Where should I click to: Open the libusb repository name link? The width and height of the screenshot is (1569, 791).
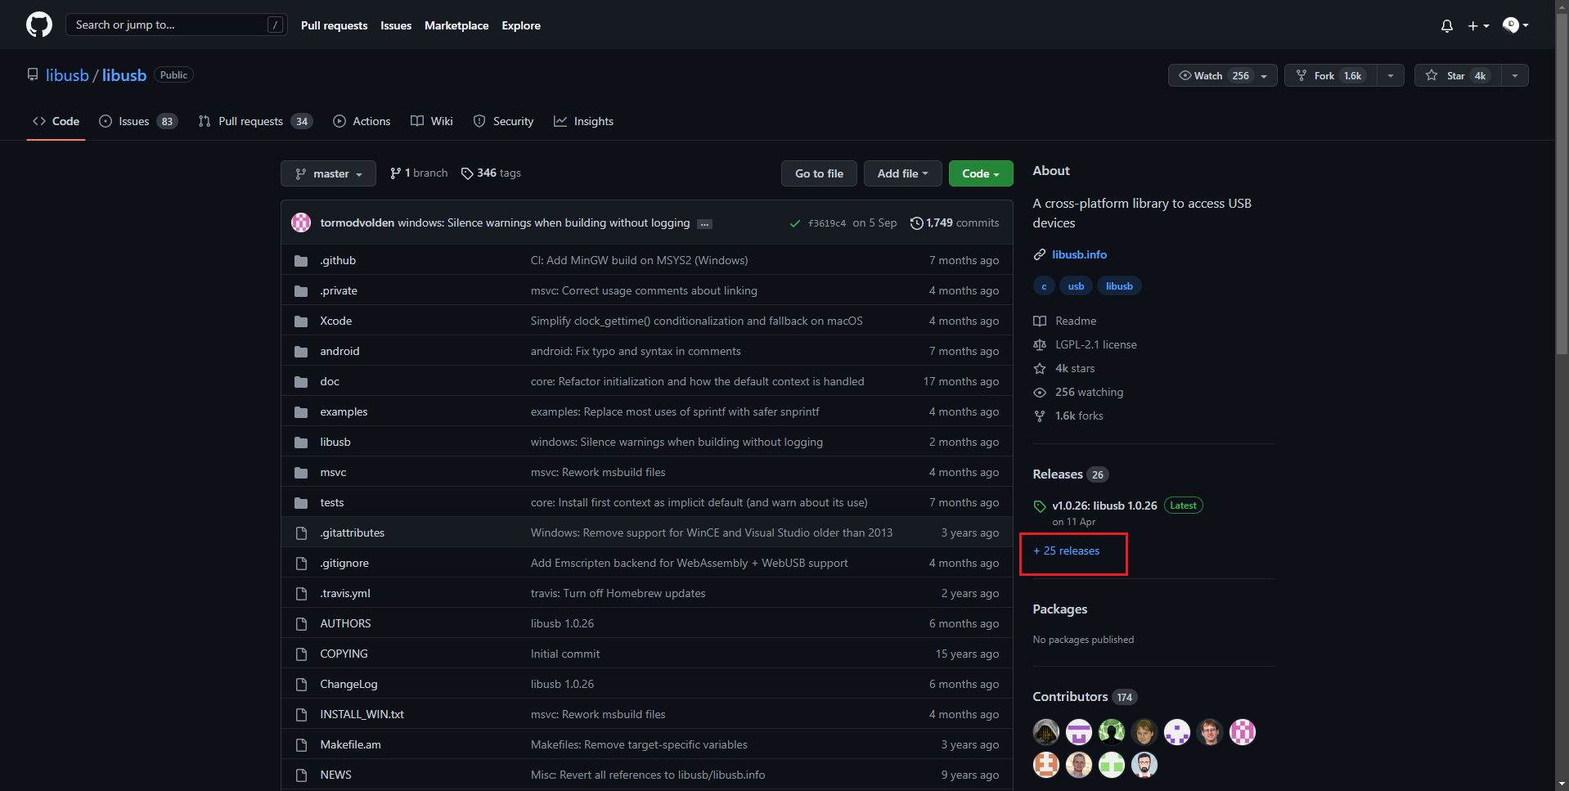coord(124,75)
